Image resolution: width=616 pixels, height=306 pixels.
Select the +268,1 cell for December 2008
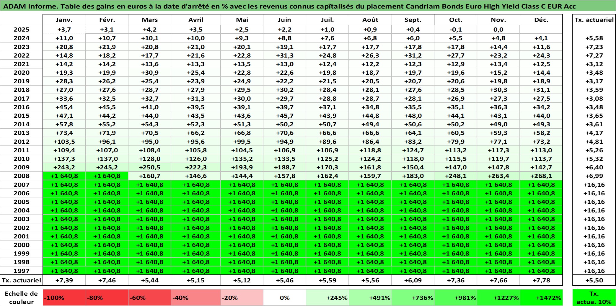(x=541, y=176)
